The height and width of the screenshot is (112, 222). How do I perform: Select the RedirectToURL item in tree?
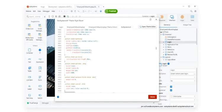[171, 55]
